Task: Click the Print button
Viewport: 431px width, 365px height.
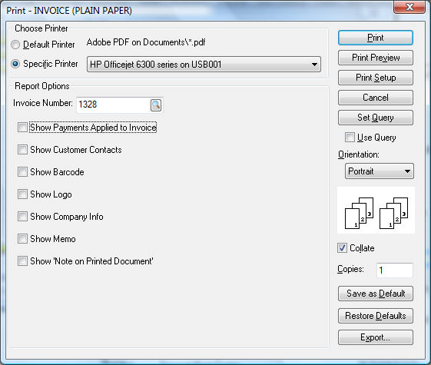Action: (x=376, y=38)
